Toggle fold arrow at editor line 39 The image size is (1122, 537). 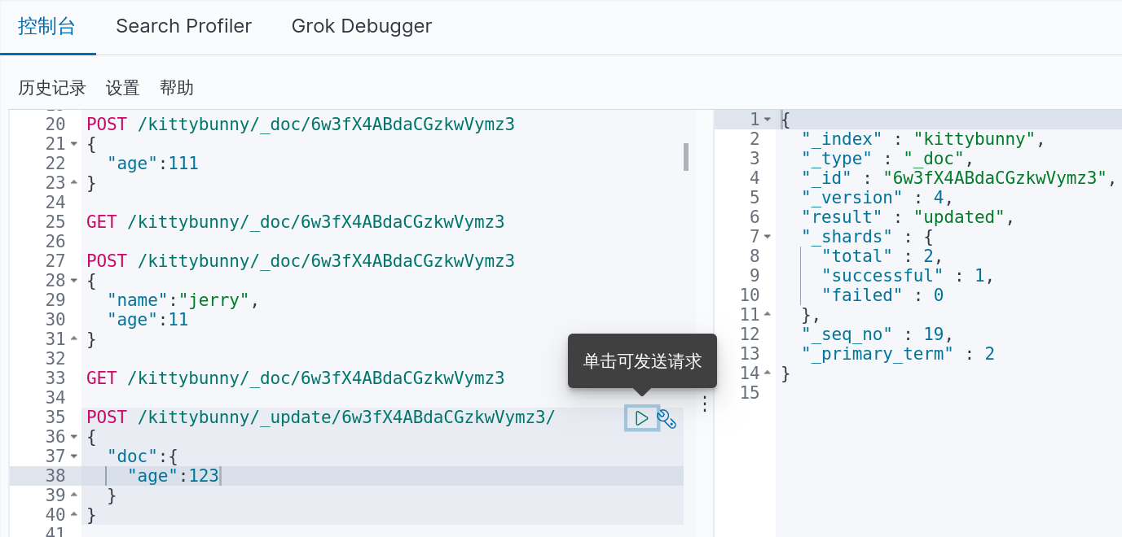tap(74, 496)
